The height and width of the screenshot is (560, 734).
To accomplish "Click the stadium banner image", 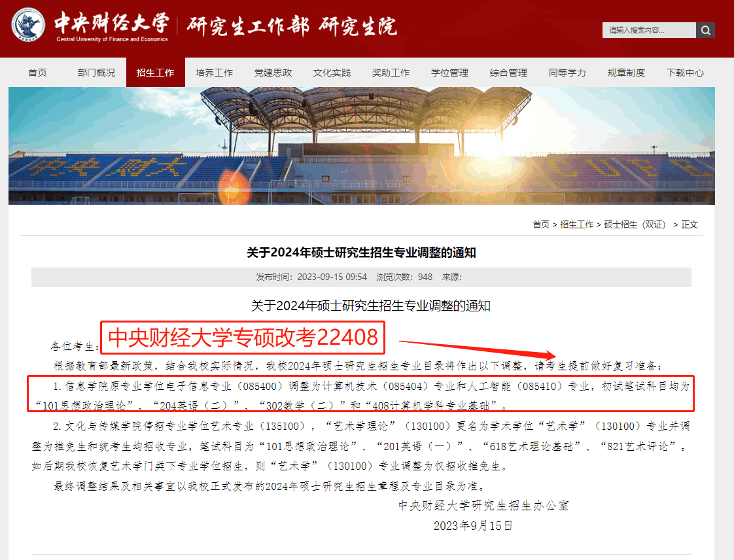I will point(361,146).
